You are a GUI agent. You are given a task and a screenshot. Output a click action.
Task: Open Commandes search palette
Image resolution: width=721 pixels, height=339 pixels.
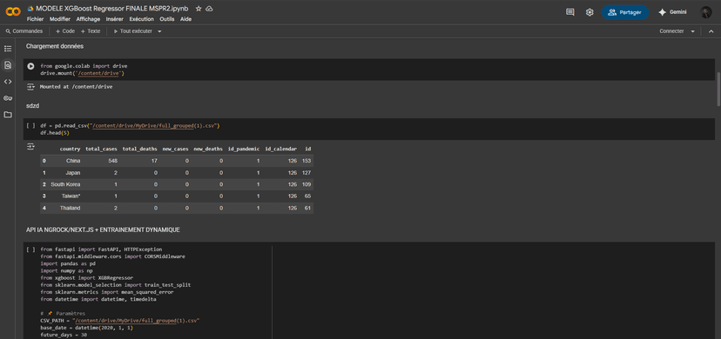(x=24, y=31)
